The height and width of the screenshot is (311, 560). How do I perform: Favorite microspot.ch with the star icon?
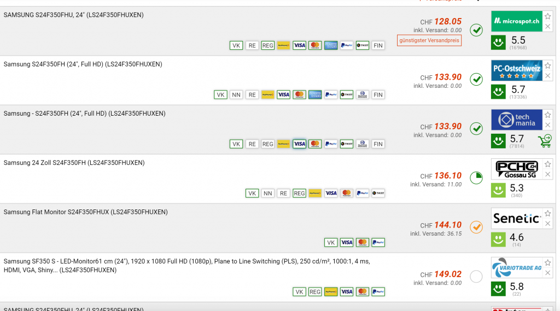(x=548, y=16)
